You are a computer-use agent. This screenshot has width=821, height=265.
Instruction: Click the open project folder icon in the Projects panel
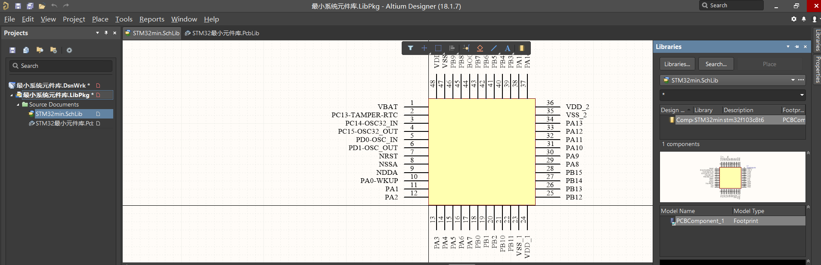[x=40, y=50]
